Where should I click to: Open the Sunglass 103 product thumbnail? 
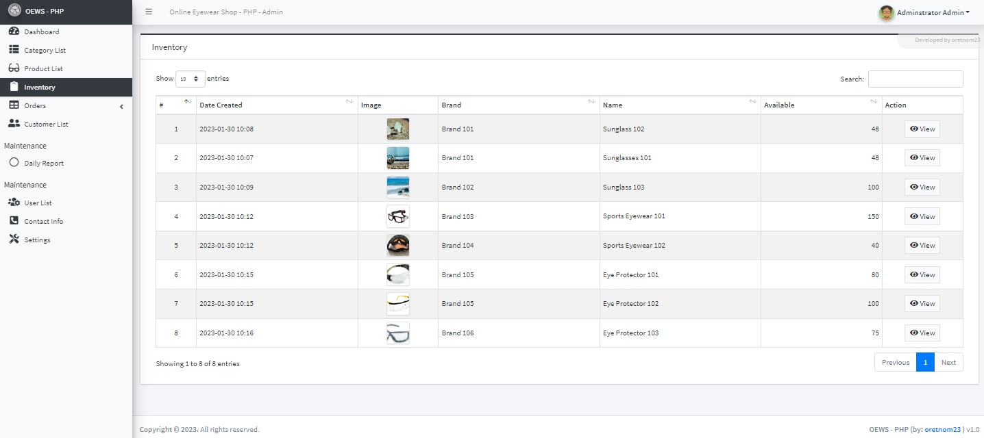tap(398, 187)
